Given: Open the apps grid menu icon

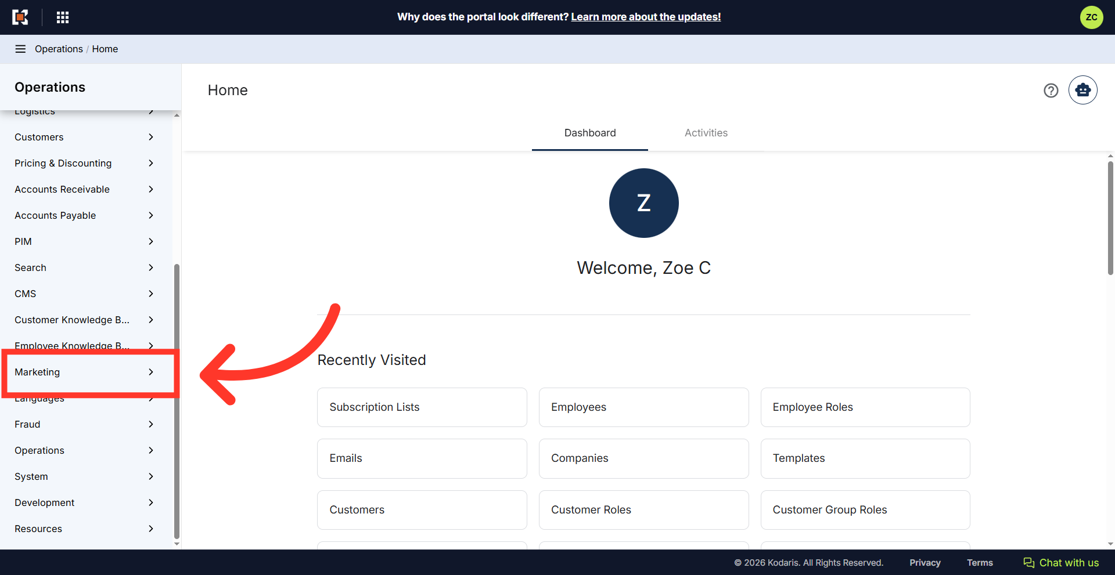Looking at the screenshot, I should (63, 17).
